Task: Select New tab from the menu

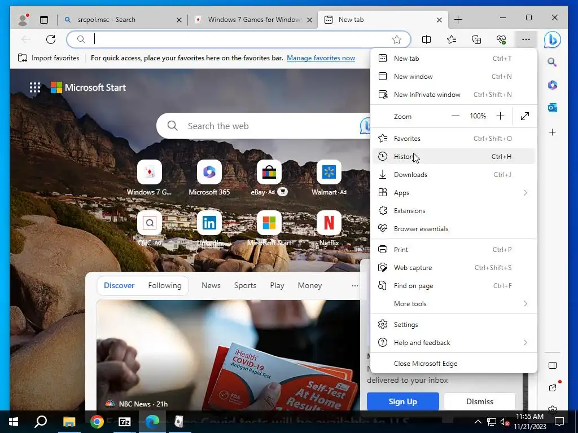Action: tap(454, 58)
